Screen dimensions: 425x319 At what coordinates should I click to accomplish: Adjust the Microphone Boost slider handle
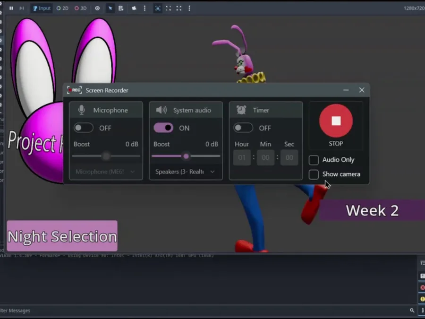106,156
